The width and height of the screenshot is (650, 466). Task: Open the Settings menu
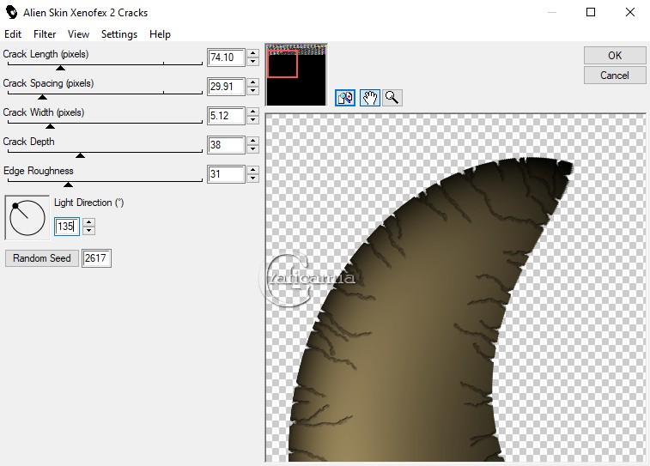119,34
